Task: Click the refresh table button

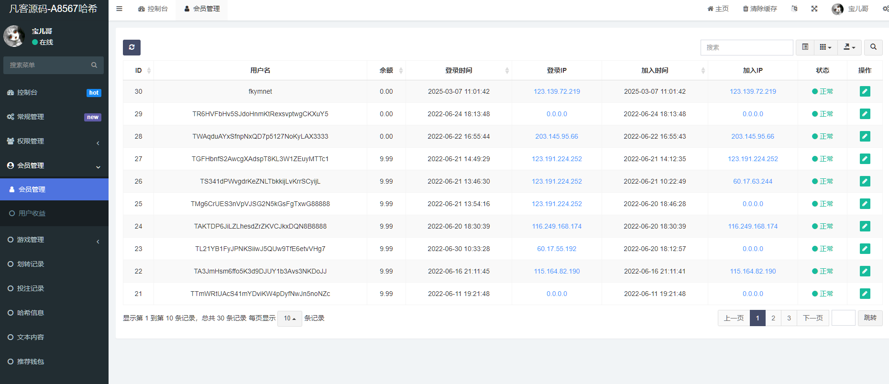Action: point(132,47)
